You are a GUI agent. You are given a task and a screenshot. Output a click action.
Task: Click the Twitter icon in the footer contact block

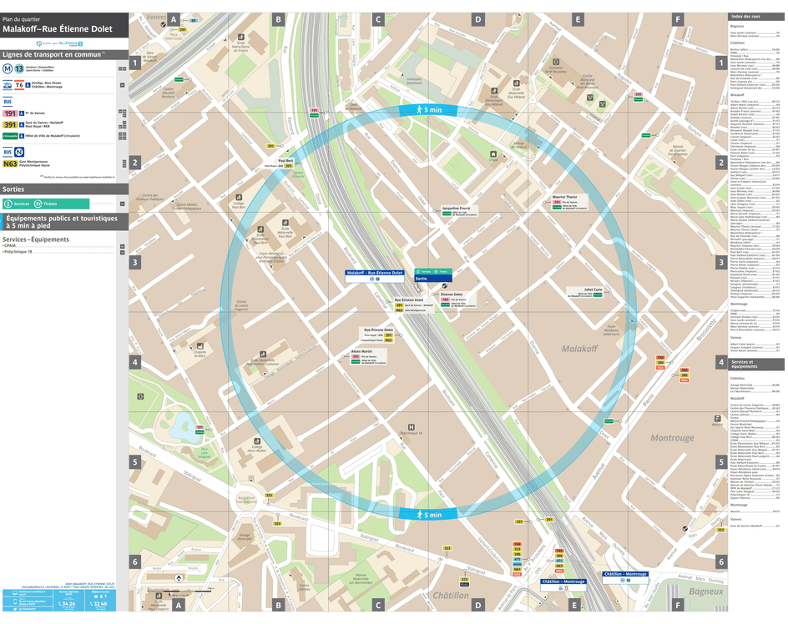click(x=15, y=609)
